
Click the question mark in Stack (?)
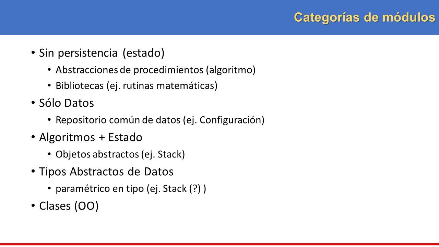click(x=194, y=189)
